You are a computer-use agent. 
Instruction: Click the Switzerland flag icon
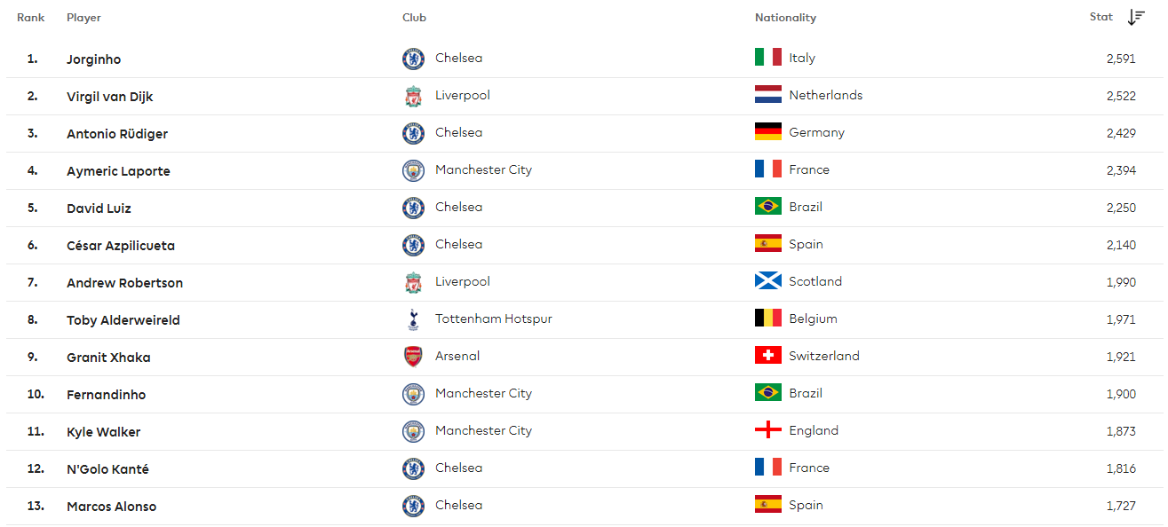768,356
